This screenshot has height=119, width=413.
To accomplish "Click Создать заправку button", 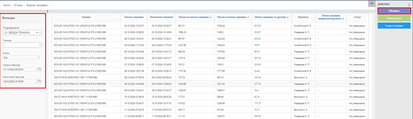I will point(394,26).
